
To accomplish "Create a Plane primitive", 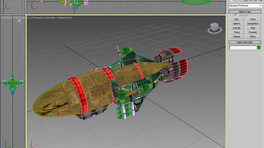I will (x=253, y=37).
